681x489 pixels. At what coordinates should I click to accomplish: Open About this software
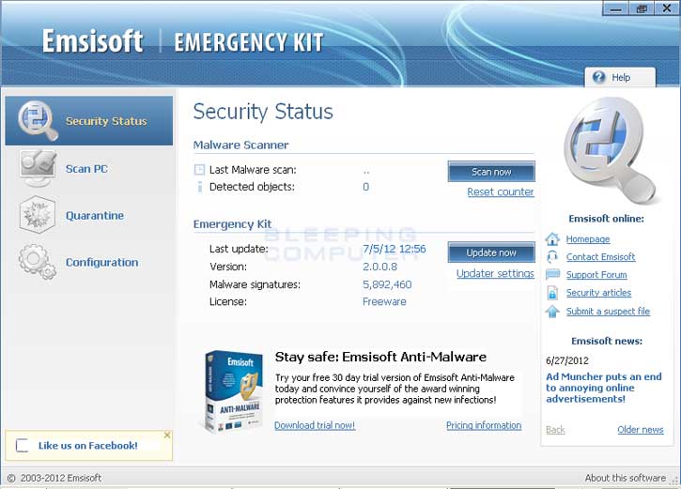click(625, 478)
